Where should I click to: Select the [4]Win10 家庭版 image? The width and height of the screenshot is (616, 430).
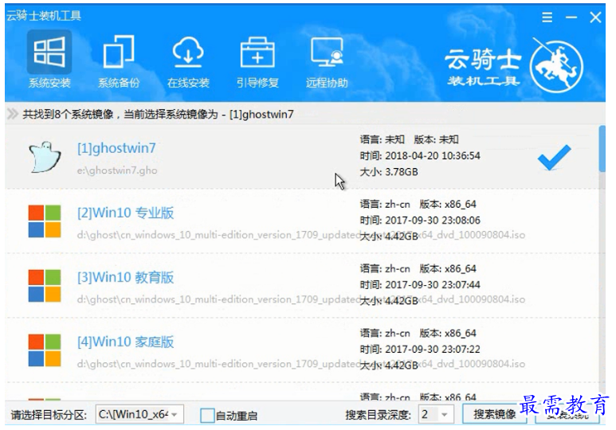coord(302,350)
